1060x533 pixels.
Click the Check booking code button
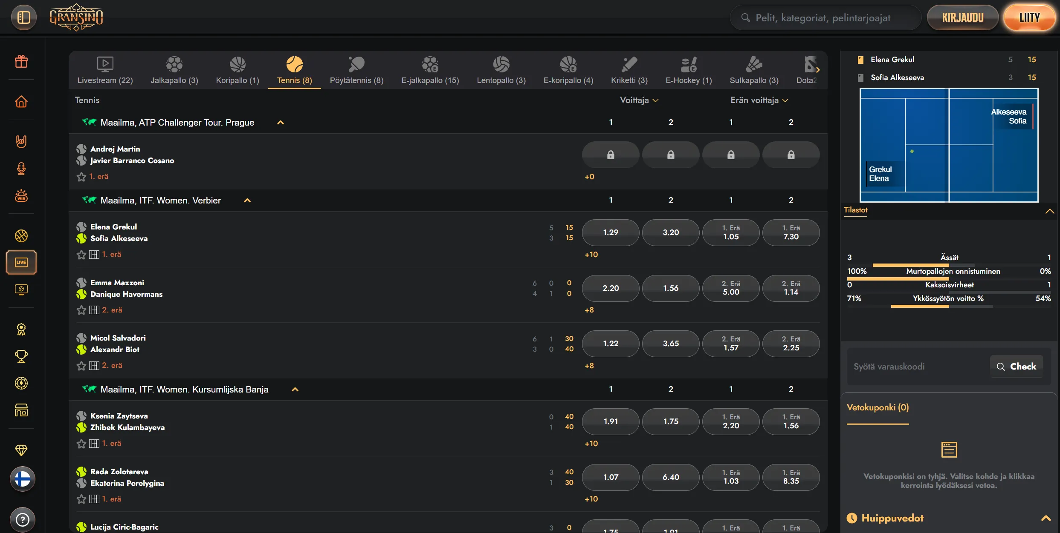(x=1017, y=367)
